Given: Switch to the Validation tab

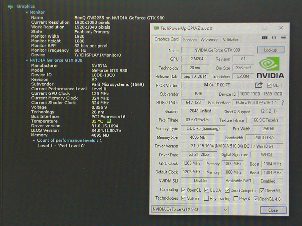Looking at the screenshot, I should coord(231,40).
